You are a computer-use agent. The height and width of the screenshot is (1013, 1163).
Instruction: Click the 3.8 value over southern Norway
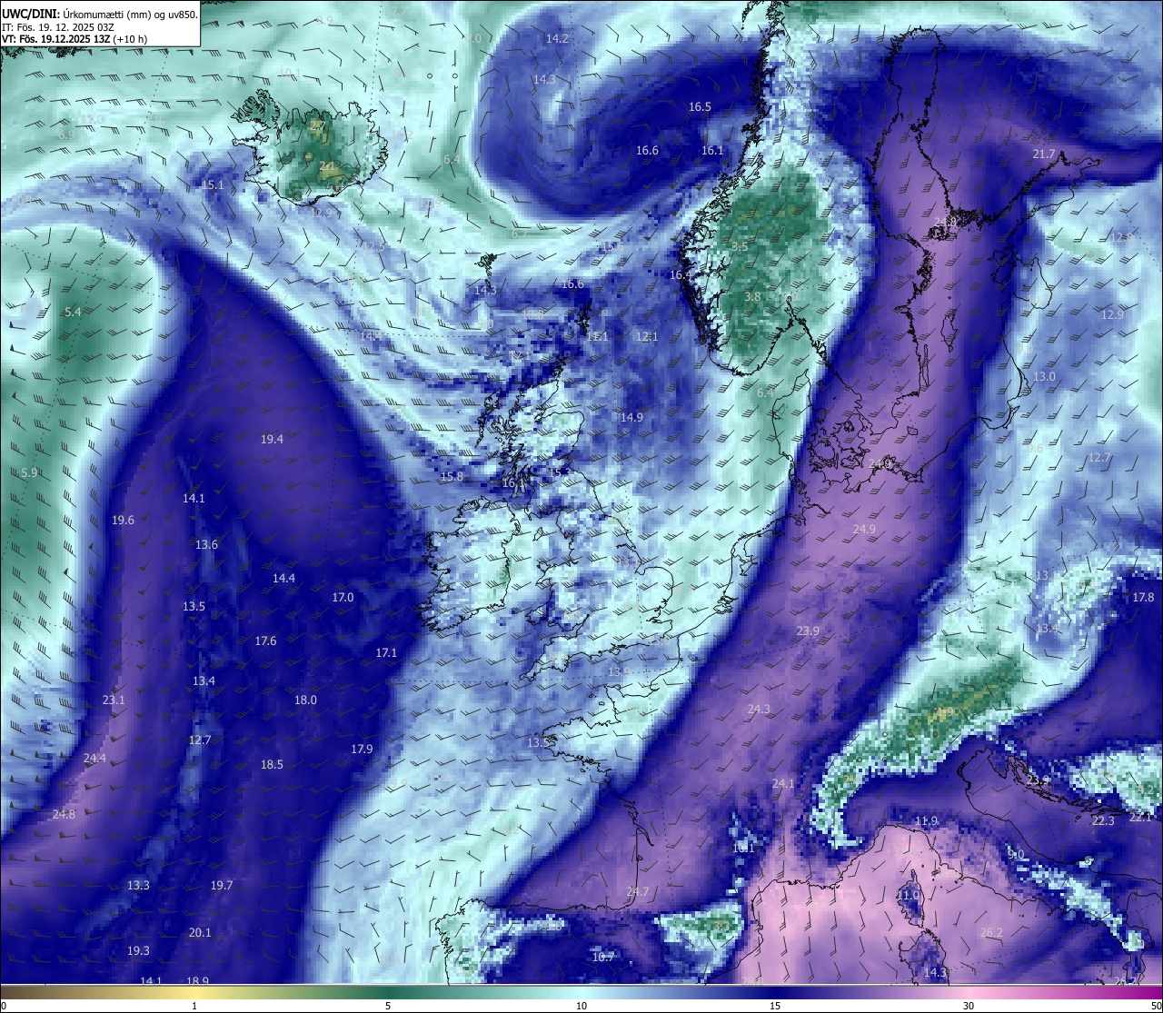pyautogui.click(x=752, y=296)
